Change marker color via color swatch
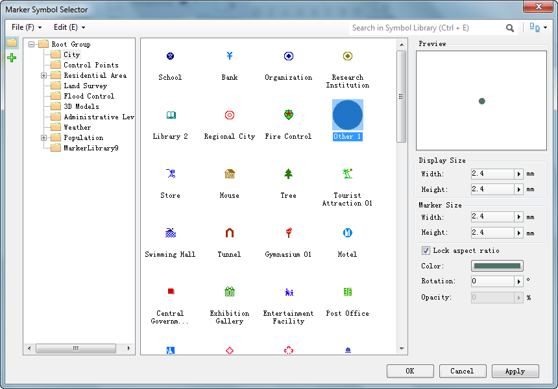This screenshot has height=389, width=558. 497,266
